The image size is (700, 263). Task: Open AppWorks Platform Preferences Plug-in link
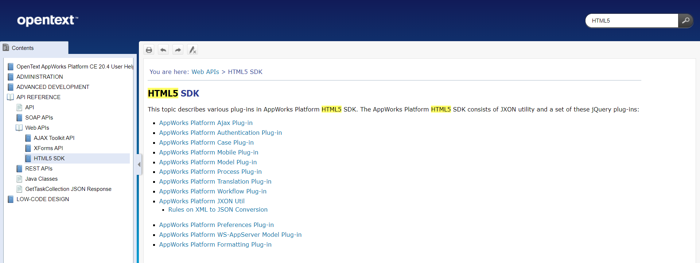click(x=217, y=225)
